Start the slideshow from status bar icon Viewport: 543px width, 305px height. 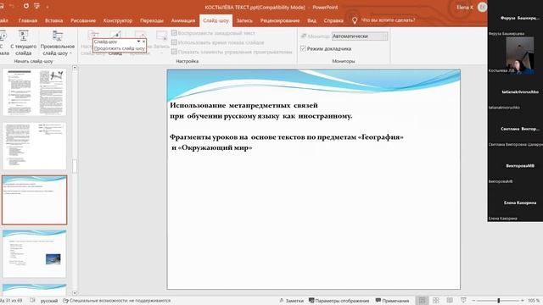(x=463, y=301)
